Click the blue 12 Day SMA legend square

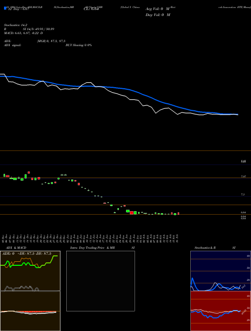coord(5,9)
